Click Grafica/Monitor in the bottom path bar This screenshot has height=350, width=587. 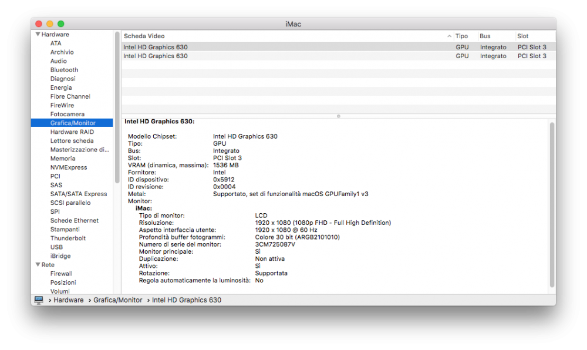117,300
